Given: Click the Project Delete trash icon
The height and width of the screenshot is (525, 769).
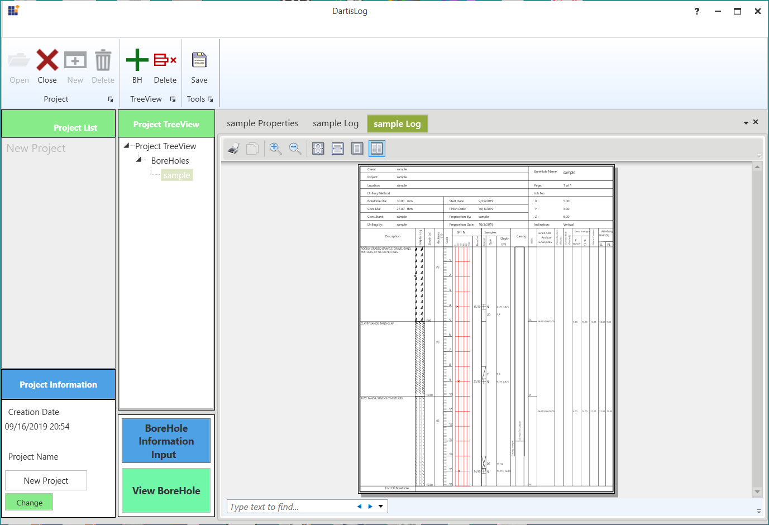Looking at the screenshot, I should click(x=103, y=60).
